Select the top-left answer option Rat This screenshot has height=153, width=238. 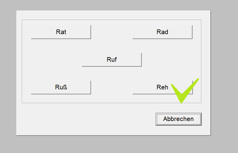(61, 32)
